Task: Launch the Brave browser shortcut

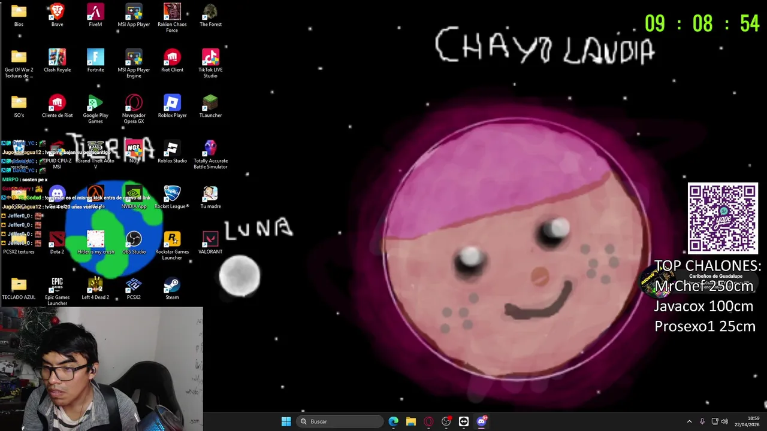Action: 57,16
